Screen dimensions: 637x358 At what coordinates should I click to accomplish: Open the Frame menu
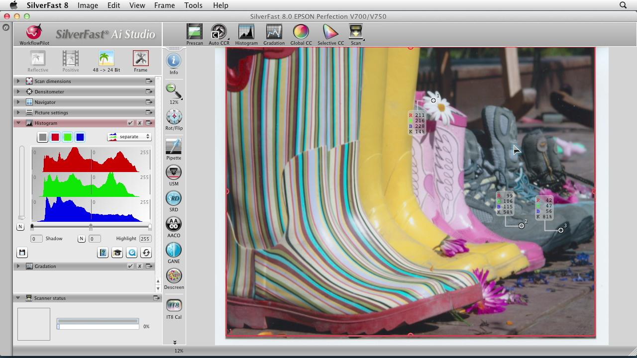coord(164,5)
